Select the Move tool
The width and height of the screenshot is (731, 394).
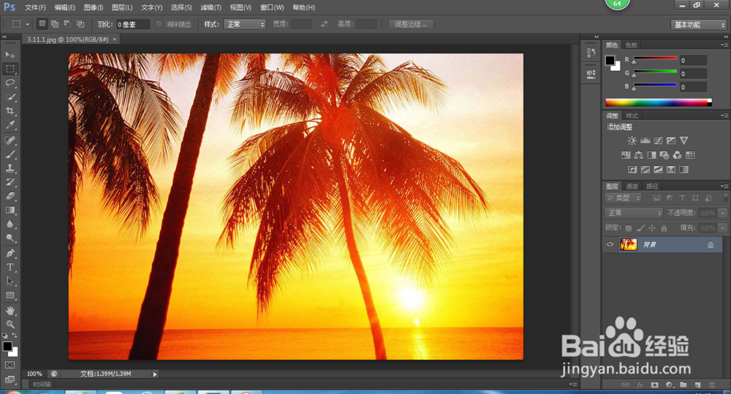point(10,55)
